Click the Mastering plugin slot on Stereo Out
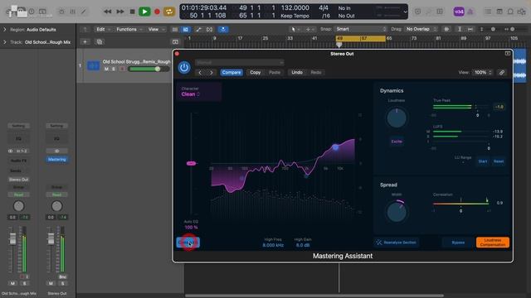This screenshot has width=531, height=298. [x=57, y=160]
